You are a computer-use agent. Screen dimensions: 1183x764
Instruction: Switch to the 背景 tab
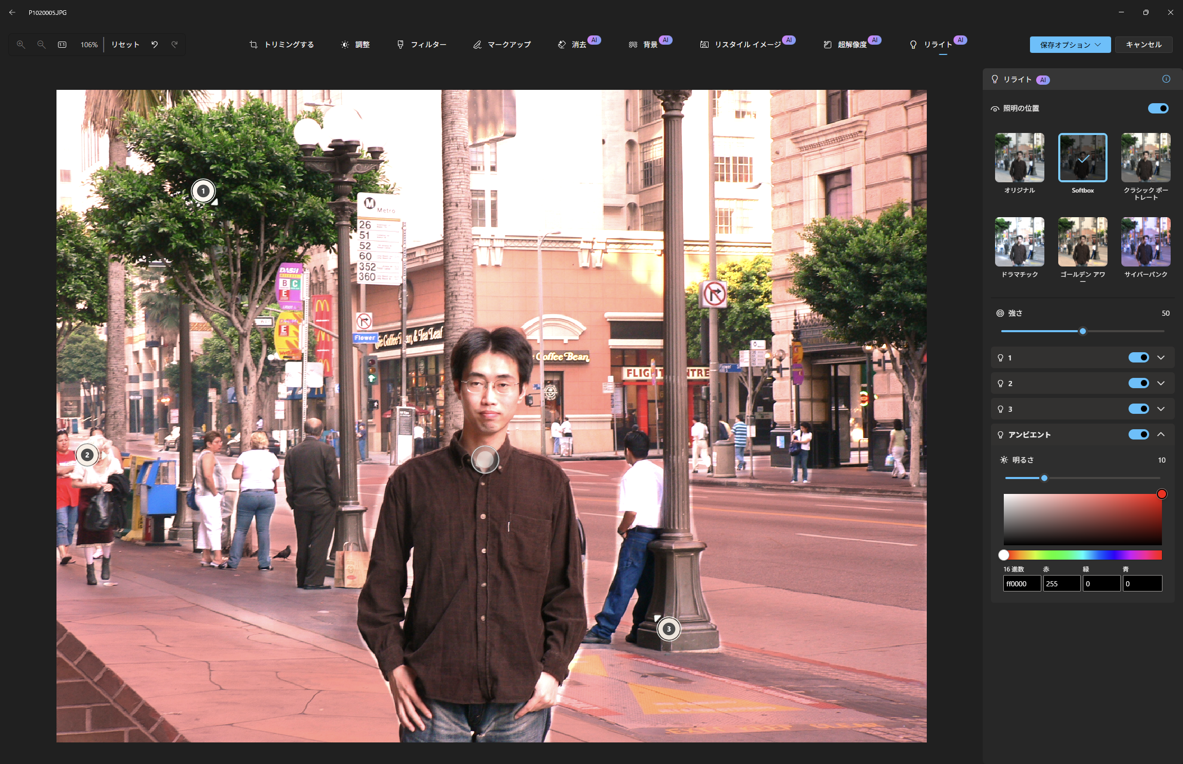[x=643, y=45]
